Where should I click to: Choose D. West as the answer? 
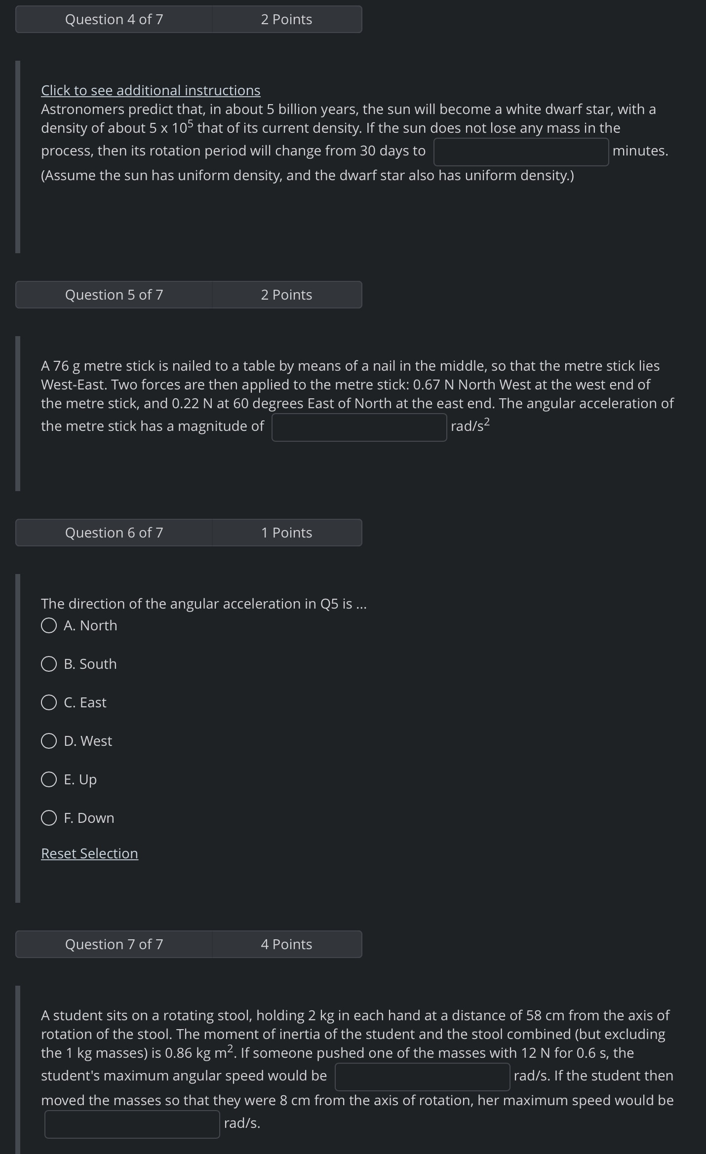point(49,741)
